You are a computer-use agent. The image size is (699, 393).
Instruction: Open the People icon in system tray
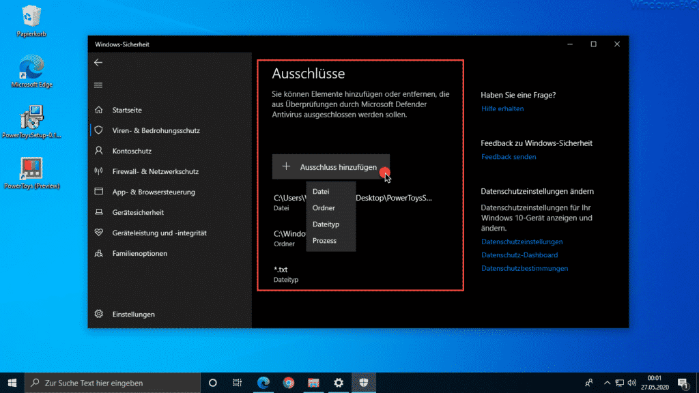pos(589,383)
